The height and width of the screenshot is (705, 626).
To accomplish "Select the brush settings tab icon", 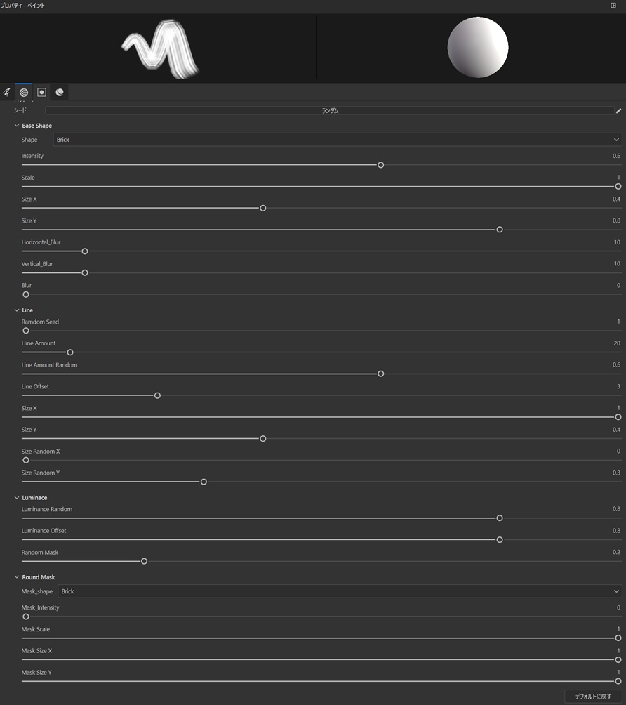I will (6, 92).
